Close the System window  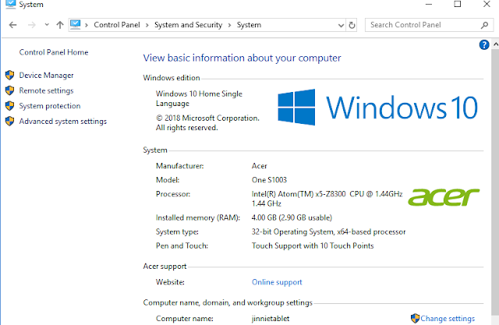click(487, 4)
